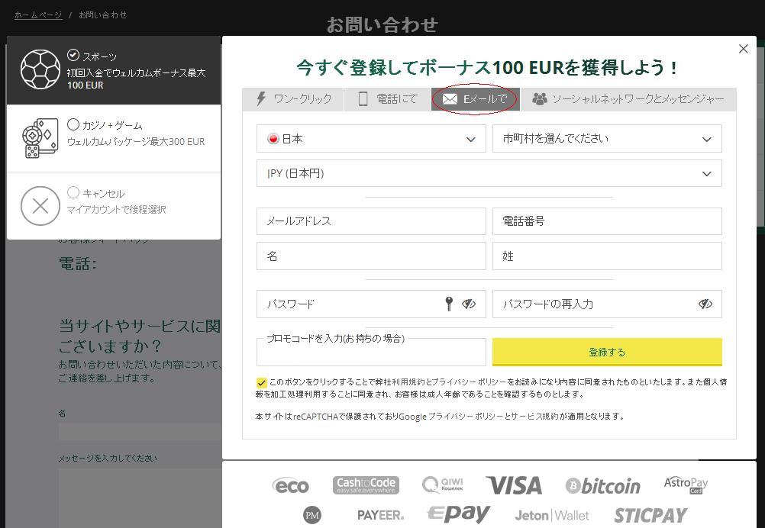This screenshot has height=528, width=765.
Task: Click the パスワード input field
Action: click(x=371, y=304)
